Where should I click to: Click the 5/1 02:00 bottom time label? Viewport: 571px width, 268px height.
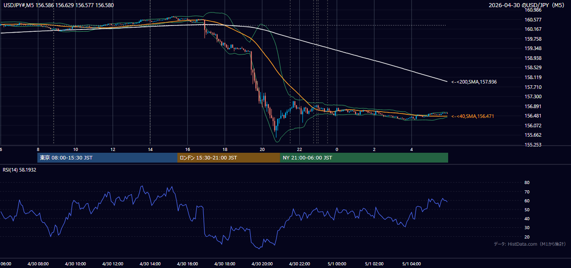[x=374, y=264]
